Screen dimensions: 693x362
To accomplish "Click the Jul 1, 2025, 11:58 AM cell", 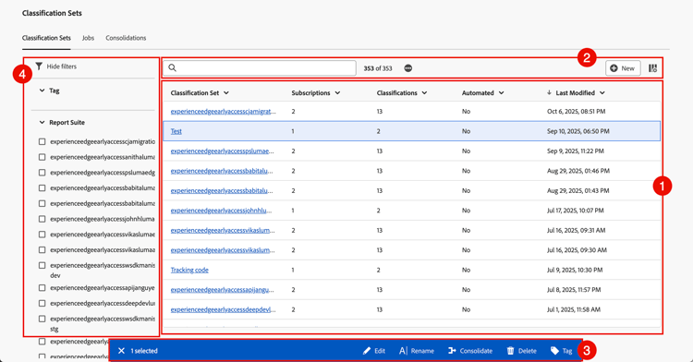I will coord(574,309).
